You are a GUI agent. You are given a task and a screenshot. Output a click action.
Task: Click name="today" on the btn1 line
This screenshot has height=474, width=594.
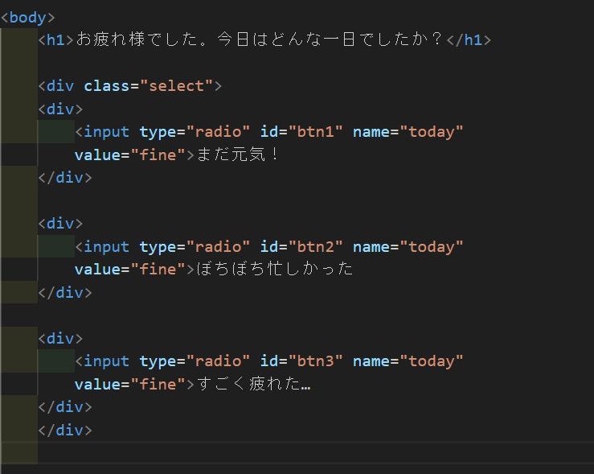click(x=408, y=132)
